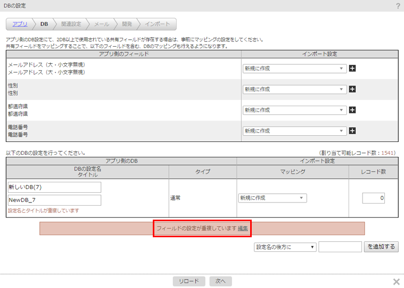The width and height of the screenshot is (404, 288).
Task: Open the 設定名の後方に dropdown
Action: pyautogui.click(x=285, y=247)
